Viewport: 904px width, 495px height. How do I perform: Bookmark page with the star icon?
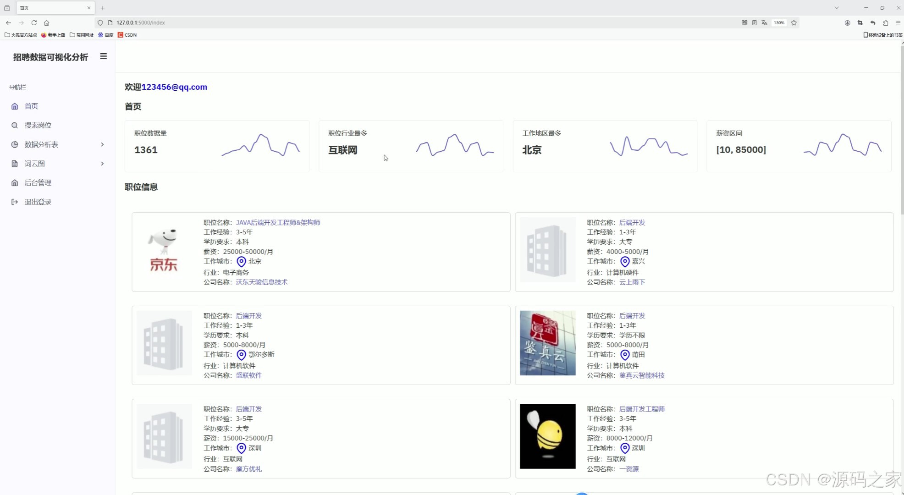[794, 22]
